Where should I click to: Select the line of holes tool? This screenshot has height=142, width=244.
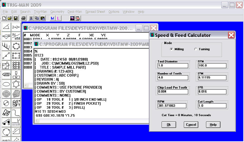[6, 56]
